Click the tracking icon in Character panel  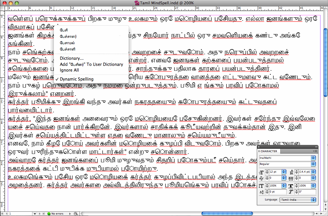[x=291, y=178]
